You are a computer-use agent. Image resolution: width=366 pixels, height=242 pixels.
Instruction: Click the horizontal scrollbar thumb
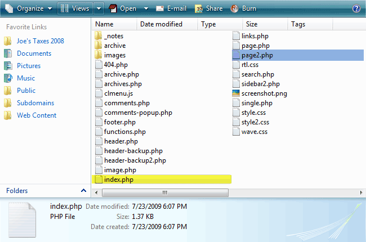pos(165,192)
